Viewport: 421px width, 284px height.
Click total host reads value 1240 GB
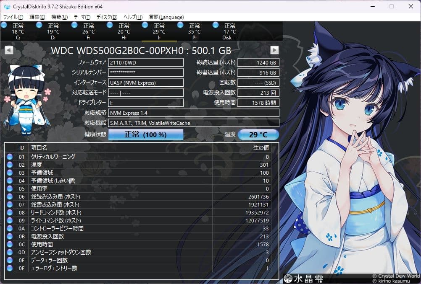pos(258,63)
